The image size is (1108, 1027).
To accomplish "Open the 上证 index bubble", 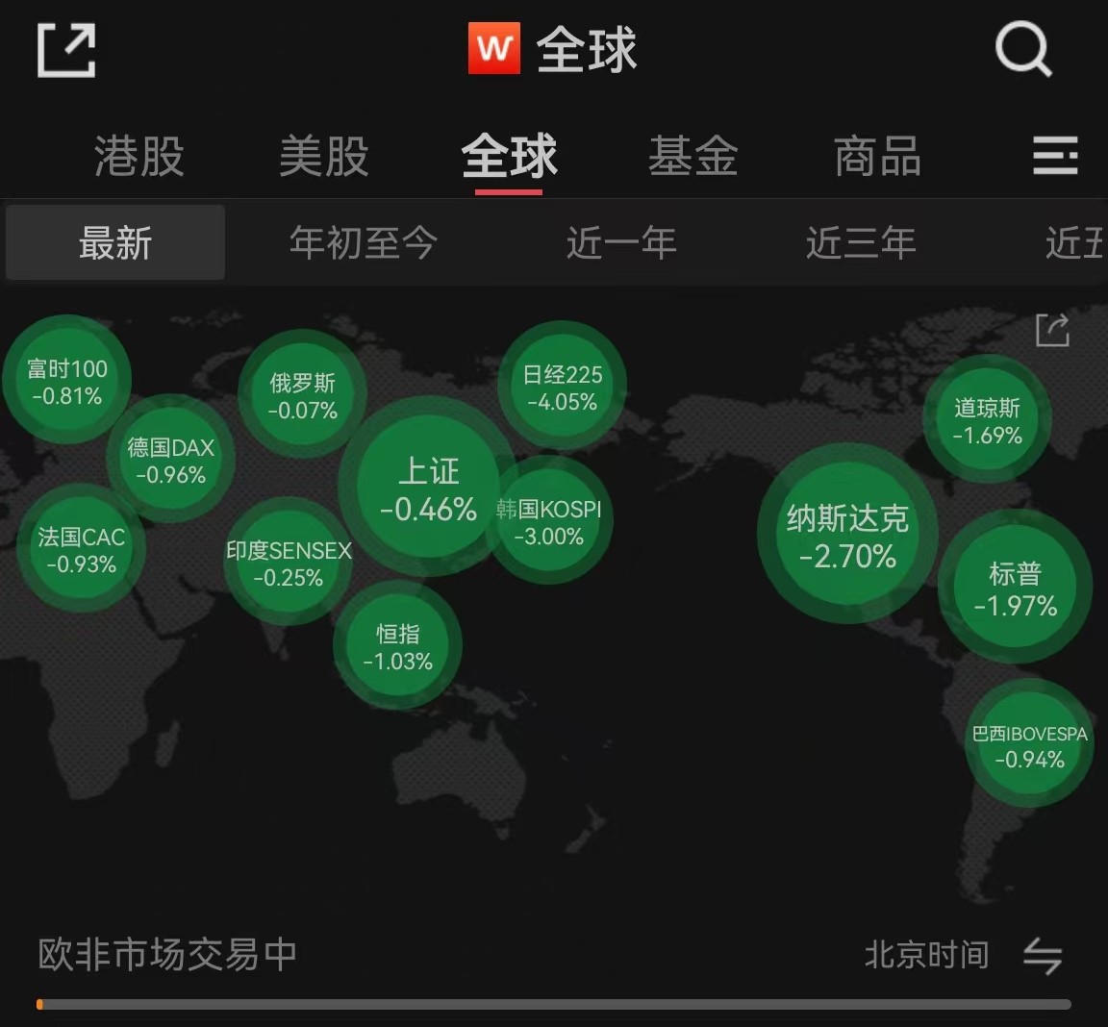I will click(429, 488).
